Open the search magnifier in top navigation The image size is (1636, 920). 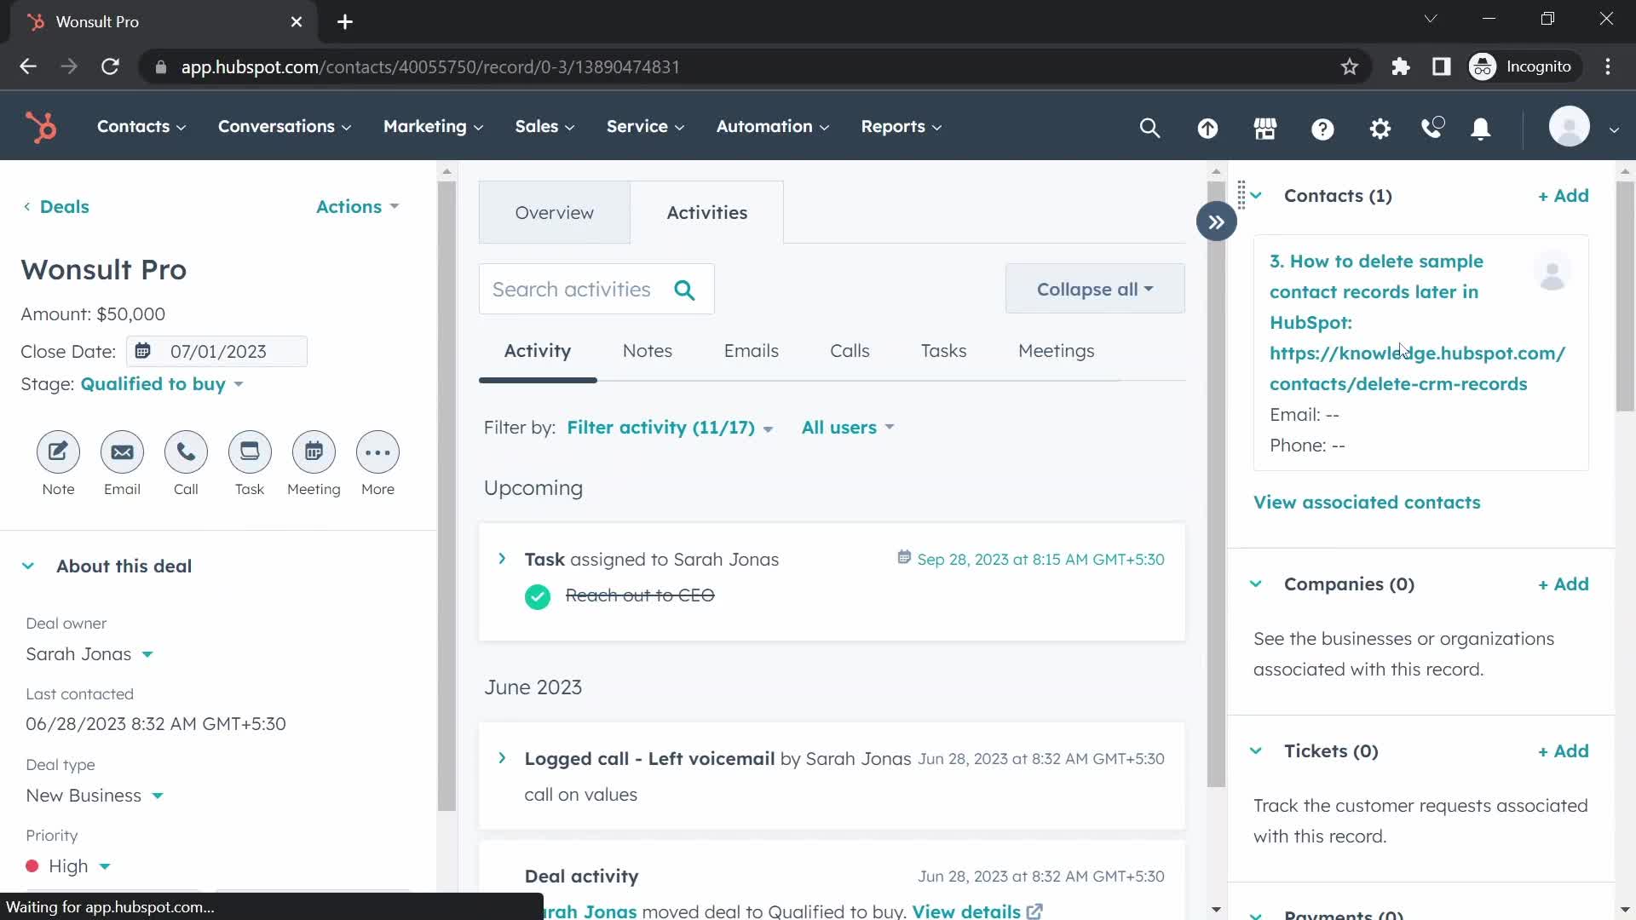click(x=1149, y=128)
